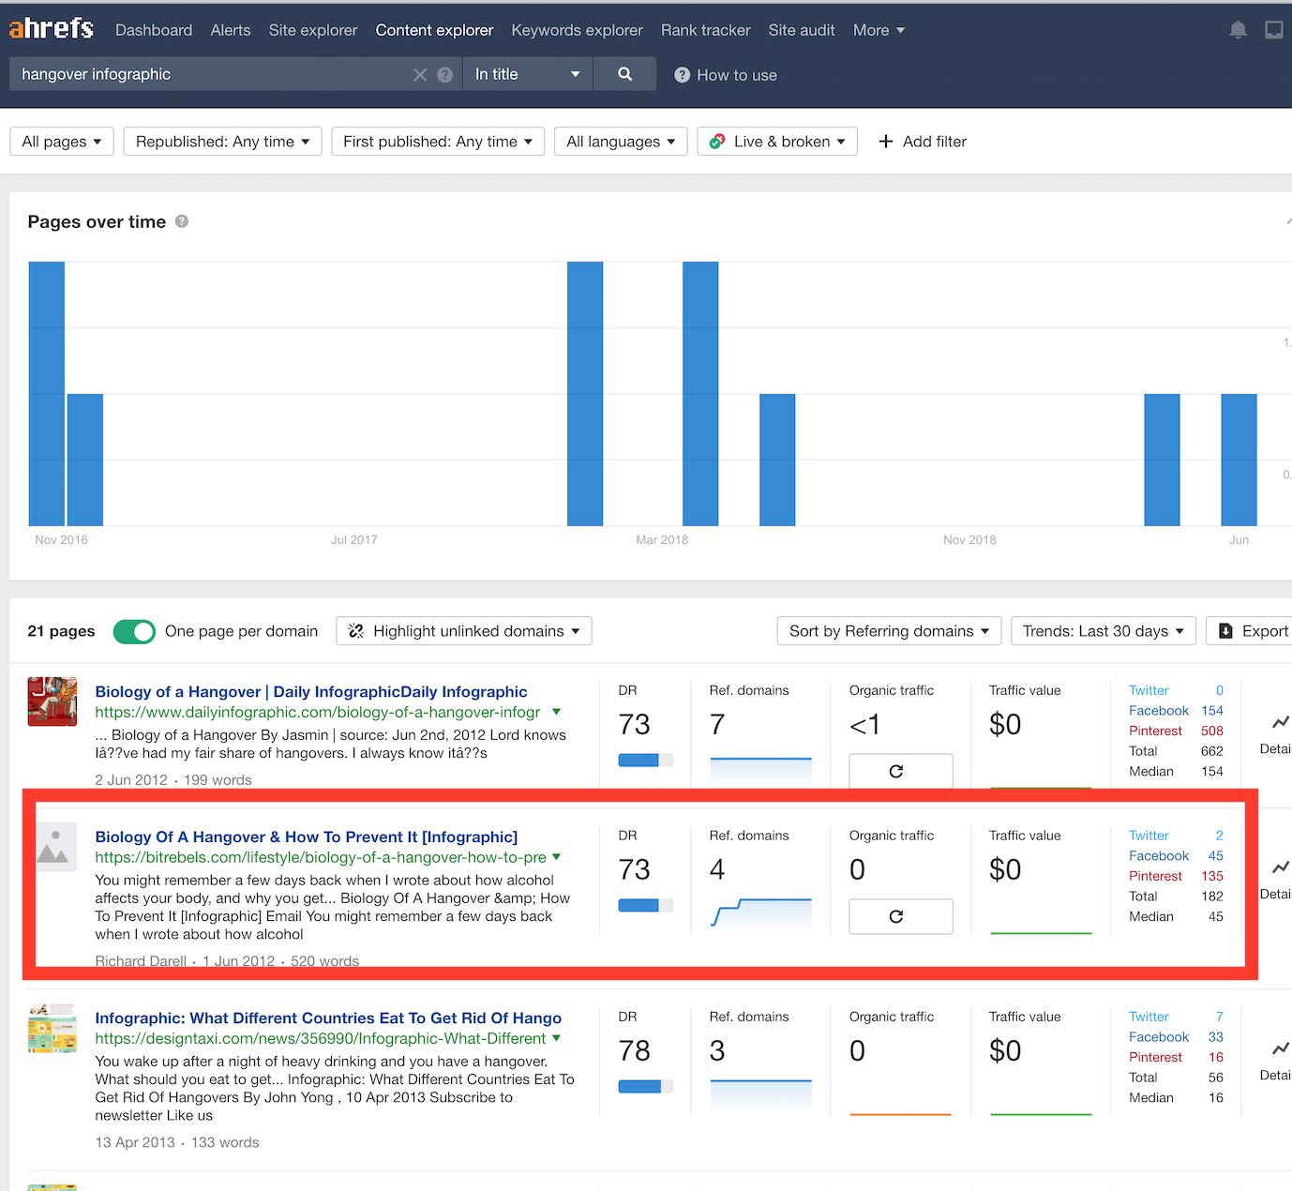Go to Site audit
Viewport: 1292px width, 1191px height.
pos(802,30)
